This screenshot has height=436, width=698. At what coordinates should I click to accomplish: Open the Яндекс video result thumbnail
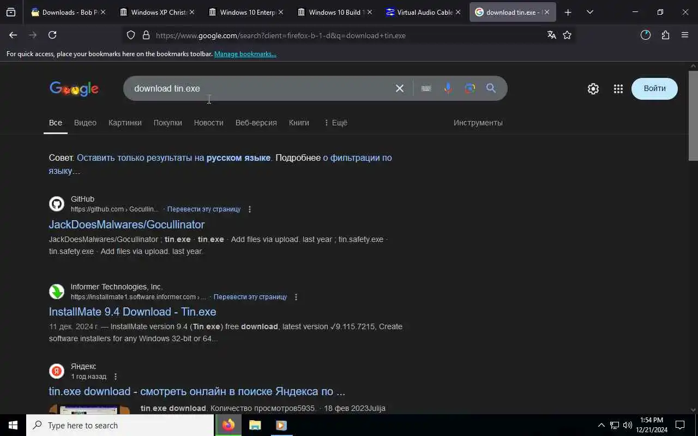tap(89, 409)
